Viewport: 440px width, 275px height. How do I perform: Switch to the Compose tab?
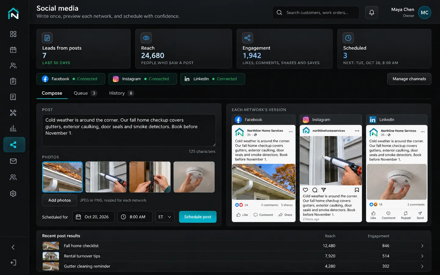(52, 93)
